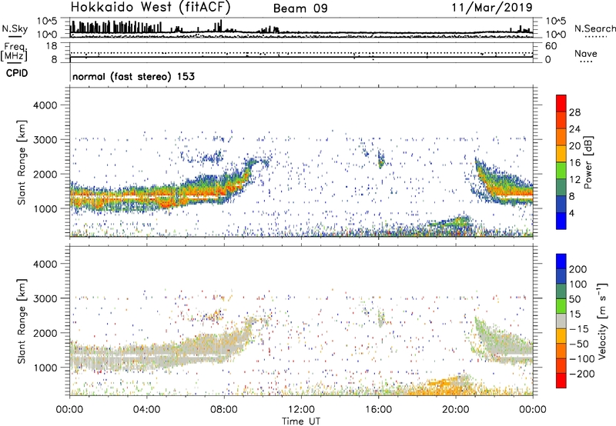Image resolution: width=616 pixels, height=426 pixels.
Task: Click the blue top of the velocity colorbar
Action: [561, 261]
